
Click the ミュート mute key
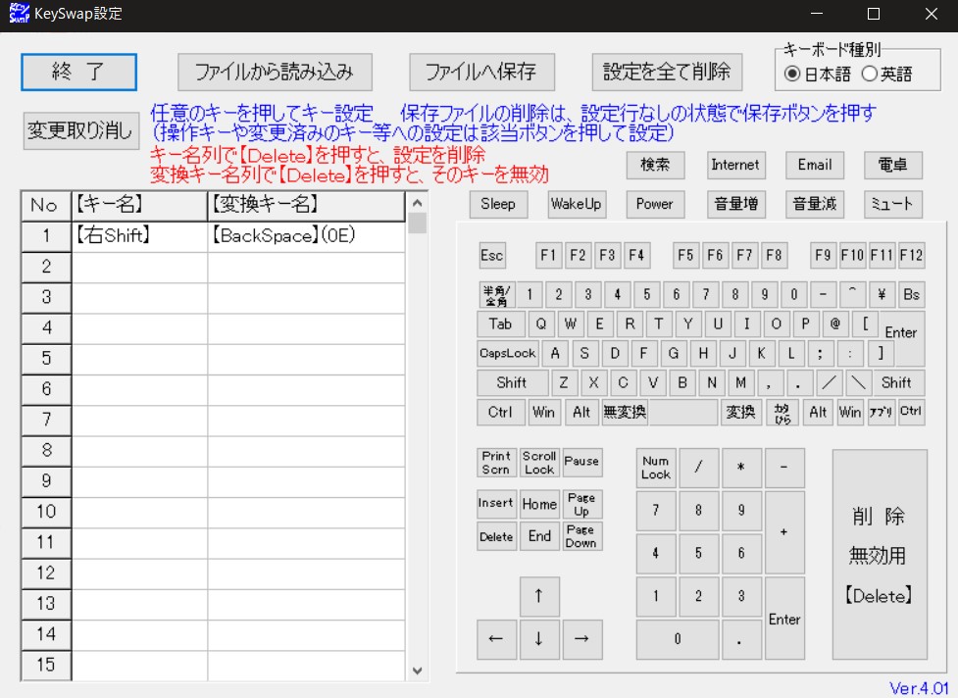pyautogui.click(x=892, y=204)
